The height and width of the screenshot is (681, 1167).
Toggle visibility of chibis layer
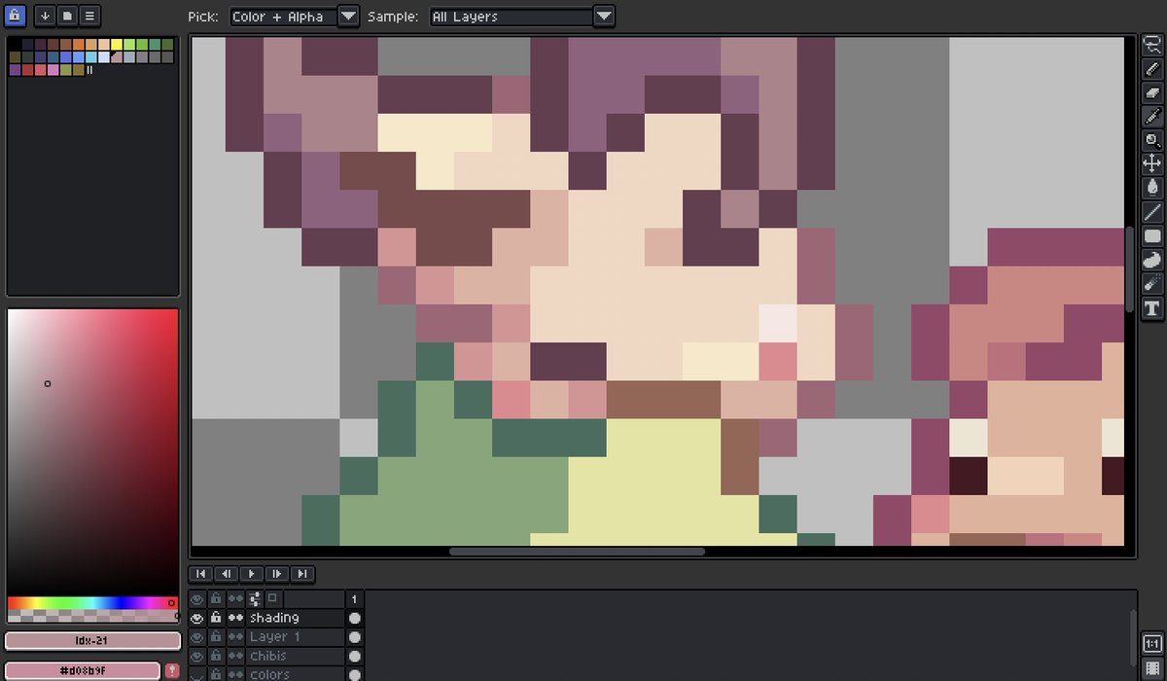197,656
